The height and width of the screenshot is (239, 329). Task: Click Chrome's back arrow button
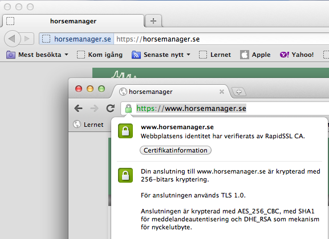[x=79, y=108]
